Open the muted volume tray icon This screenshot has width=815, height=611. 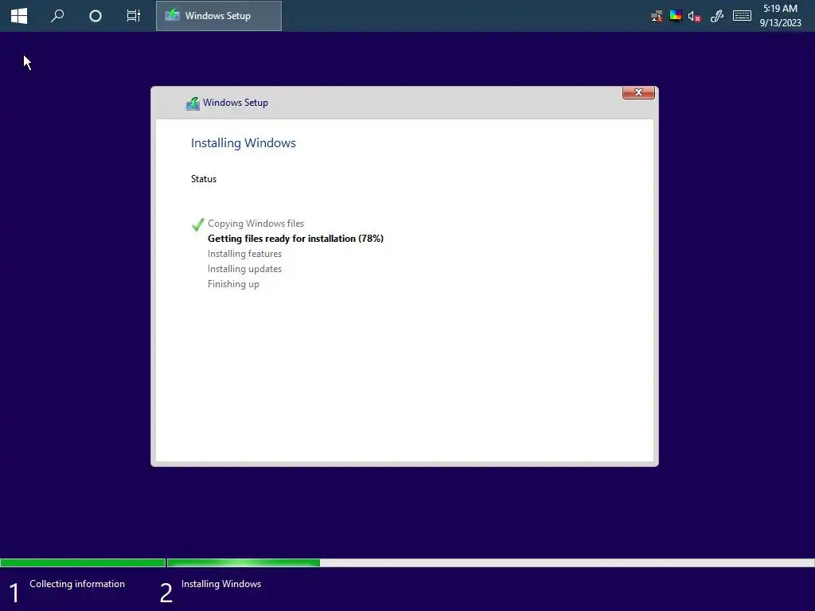pos(694,16)
